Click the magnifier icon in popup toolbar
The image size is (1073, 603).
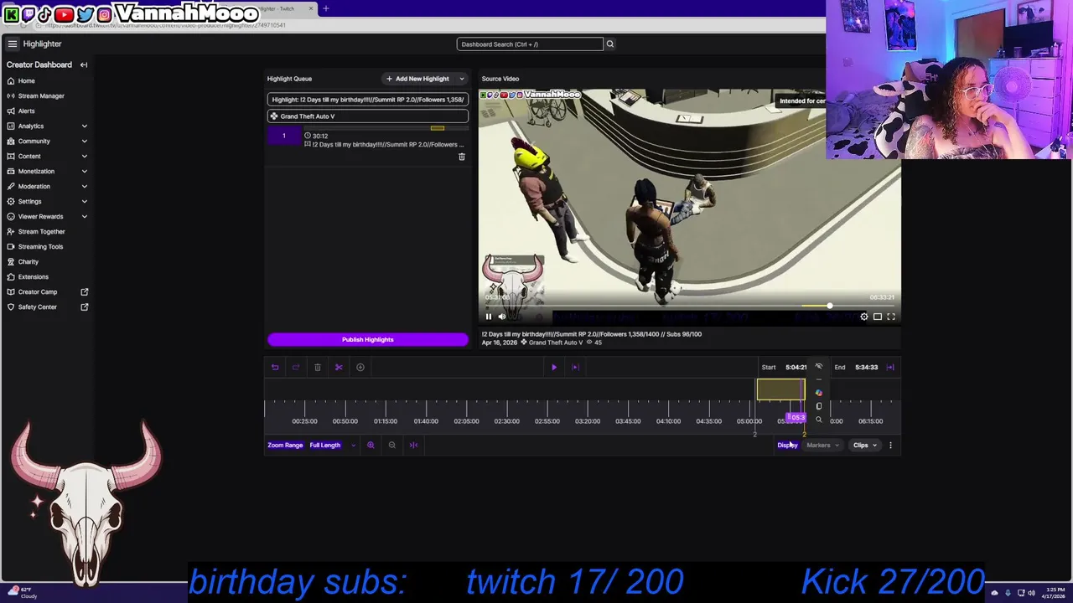[819, 420]
